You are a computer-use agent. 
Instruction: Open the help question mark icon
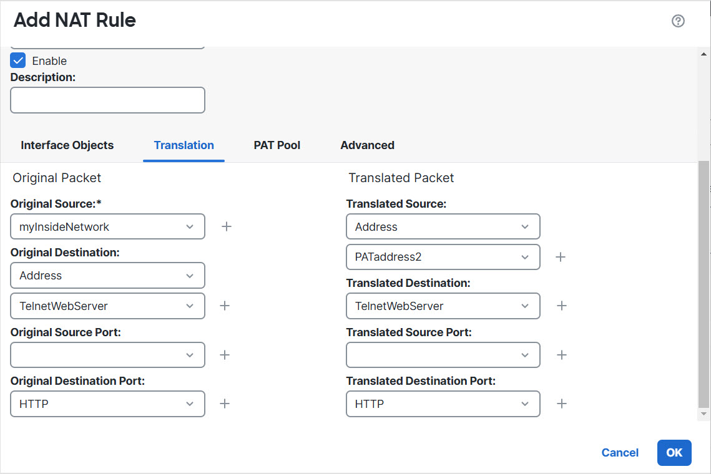point(678,21)
